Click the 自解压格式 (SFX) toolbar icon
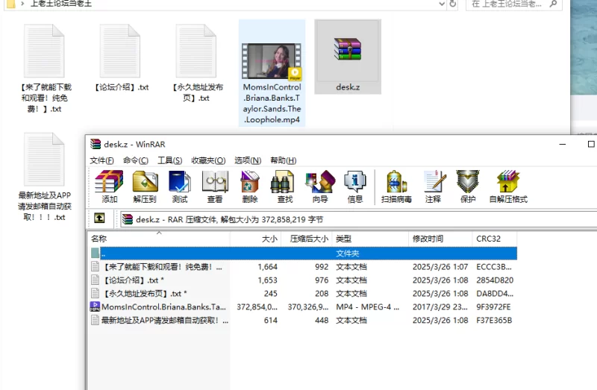The height and width of the screenshot is (390, 597). point(508,186)
